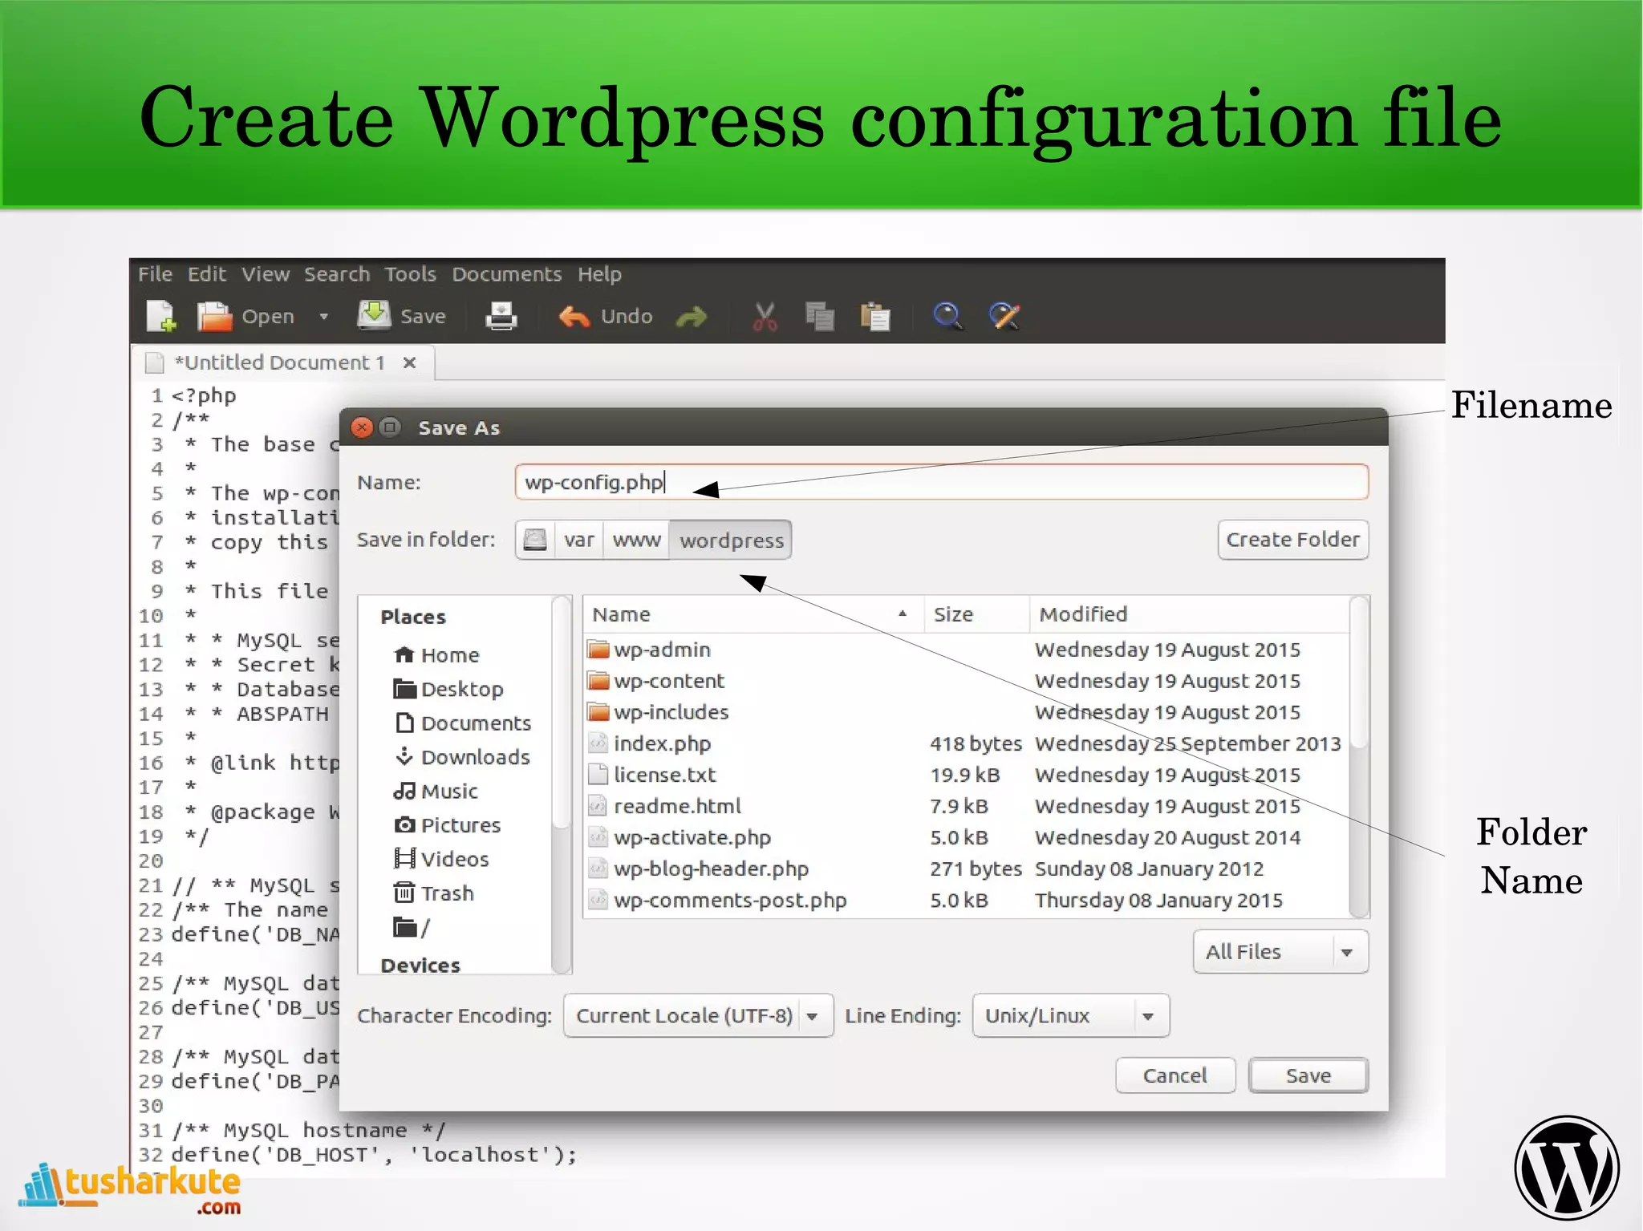Open the Documents menu
Viewport: 1643px width, 1231px height.
[507, 274]
